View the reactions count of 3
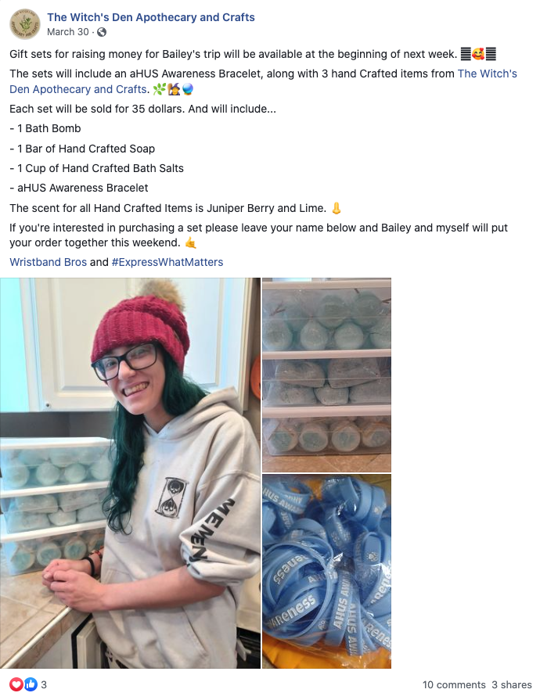This screenshot has width=540, height=700. (x=44, y=685)
